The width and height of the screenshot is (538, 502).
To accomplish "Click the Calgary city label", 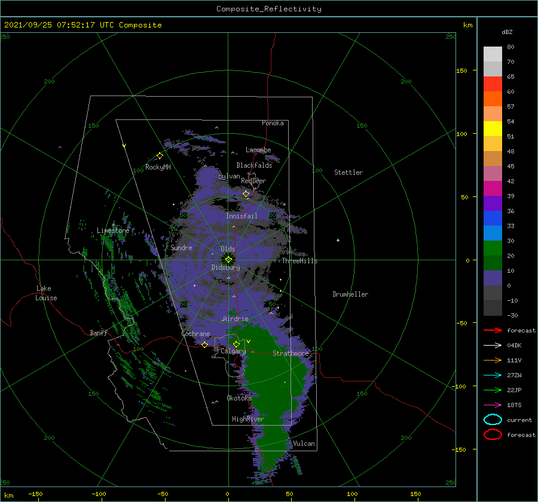I will (233, 351).
